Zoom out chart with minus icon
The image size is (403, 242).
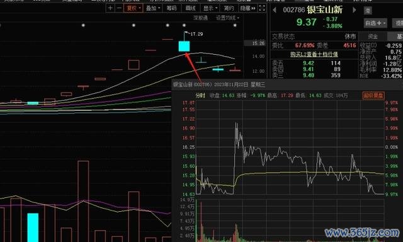[x=119, y=8]
